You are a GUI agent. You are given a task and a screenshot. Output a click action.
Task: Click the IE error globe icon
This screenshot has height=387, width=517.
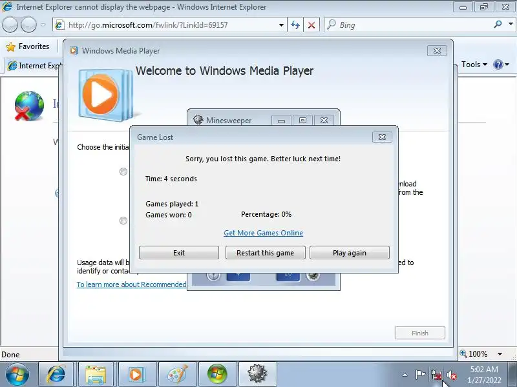coord(29,106)
